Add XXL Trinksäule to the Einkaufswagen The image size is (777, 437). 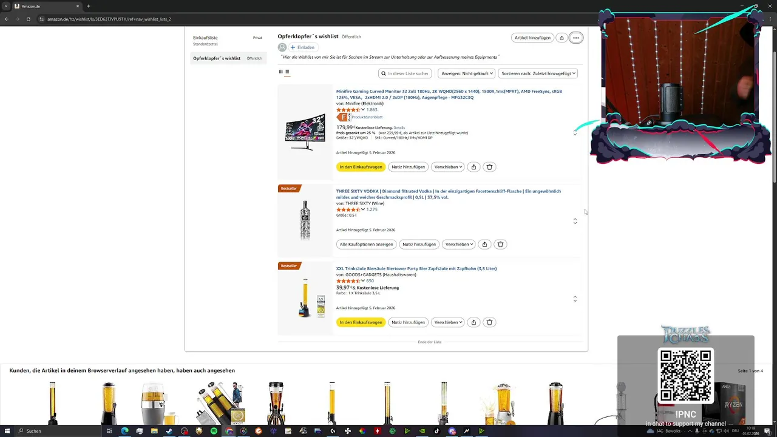coord(361,322)
